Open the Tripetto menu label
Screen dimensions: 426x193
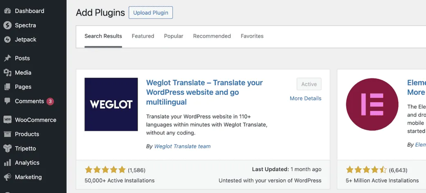(x=25, y=148)
